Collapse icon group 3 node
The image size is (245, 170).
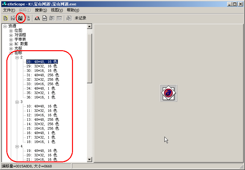pyautogui.click(x=17, y=102)
